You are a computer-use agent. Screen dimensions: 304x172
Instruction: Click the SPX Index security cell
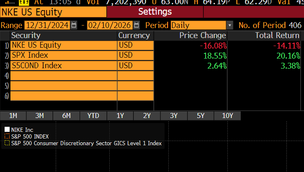[64, 55]
